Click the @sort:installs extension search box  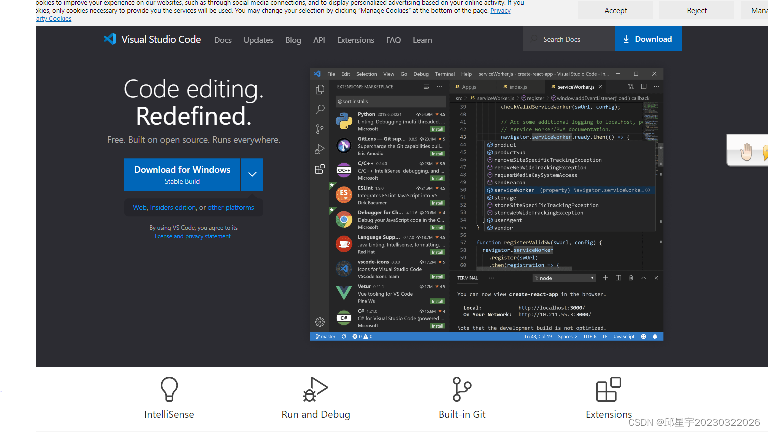point(390,102)
